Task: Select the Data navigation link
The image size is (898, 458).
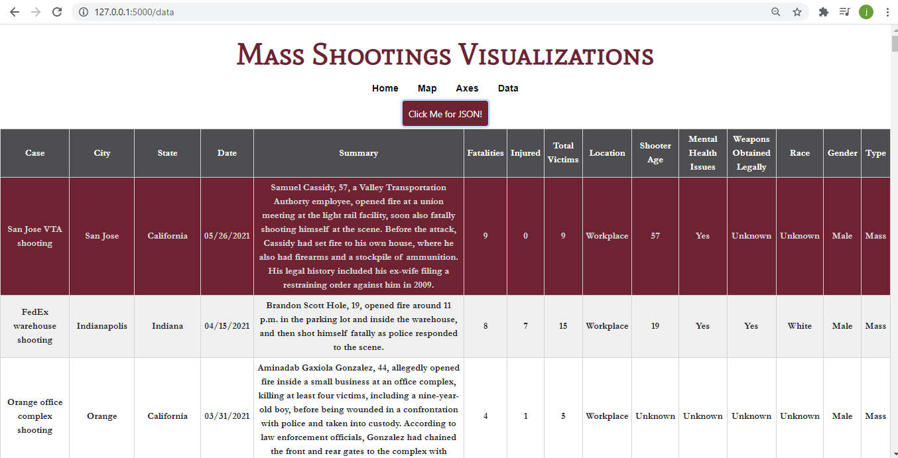Action: click(508, 87)
